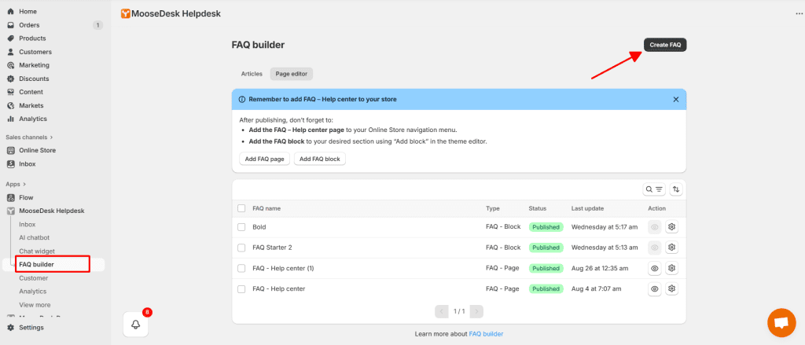Open MooseDesk Helpdesk app in sidebar
The image size is (805, 345).
pos(51,211)
